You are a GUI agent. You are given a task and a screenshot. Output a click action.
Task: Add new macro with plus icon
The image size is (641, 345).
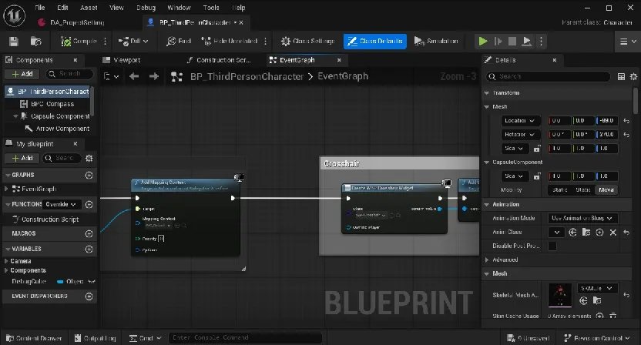[89, 233]
